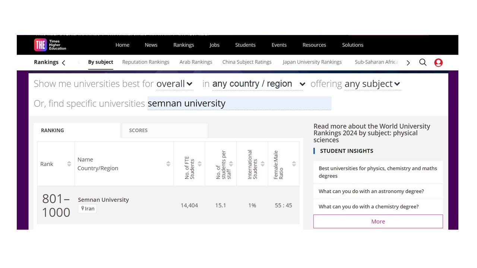Click the STUDENT INSIGHTS heading
Screen dimensions: 477x268
347,151
